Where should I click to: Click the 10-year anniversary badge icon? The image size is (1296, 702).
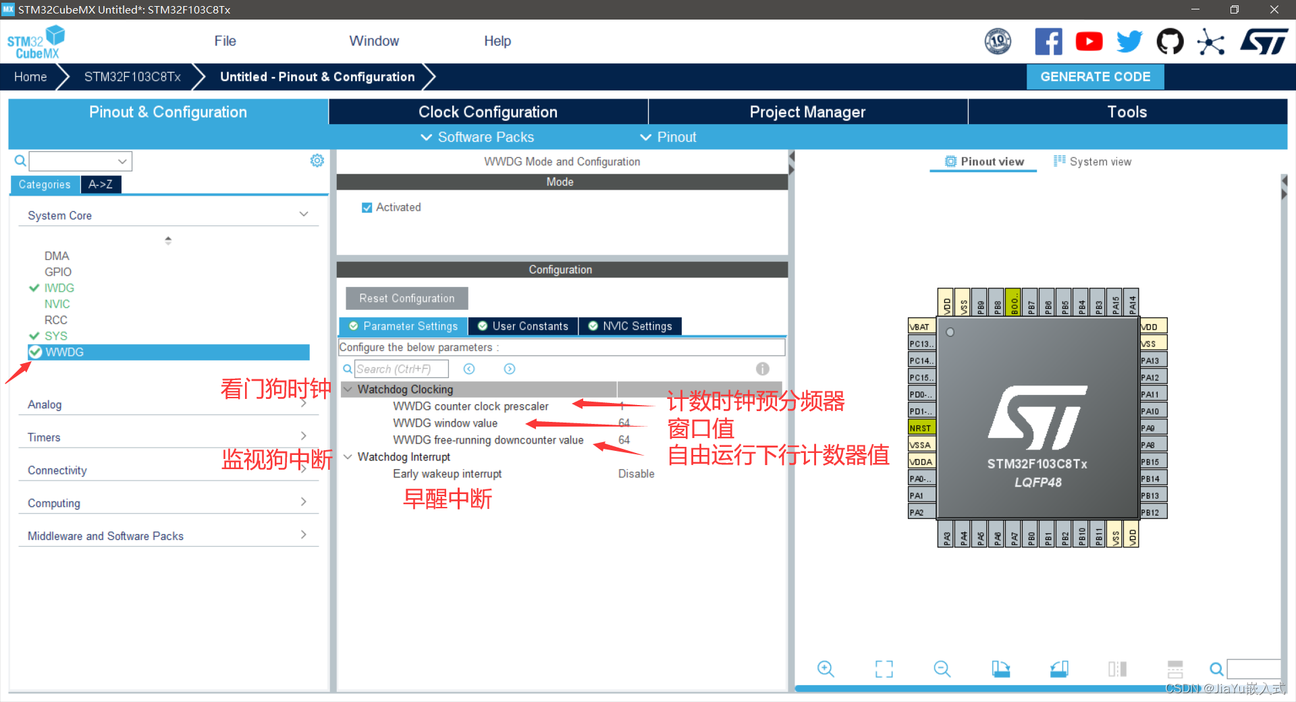998,42
